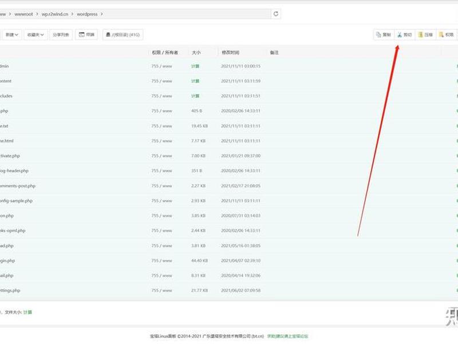This screenshot has width=458, height=344.
Task: Click the date 2021/05/16 01:38:05
Action: pyautogui.click(x=240, y=246)
